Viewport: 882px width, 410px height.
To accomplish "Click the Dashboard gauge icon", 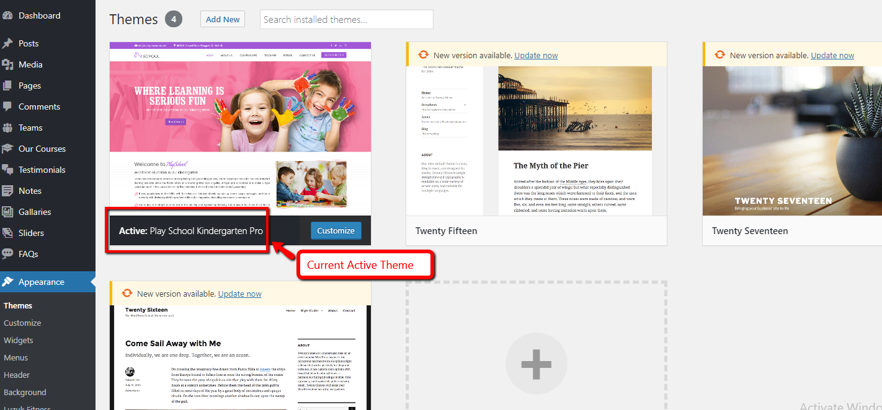I will (7, 15).
